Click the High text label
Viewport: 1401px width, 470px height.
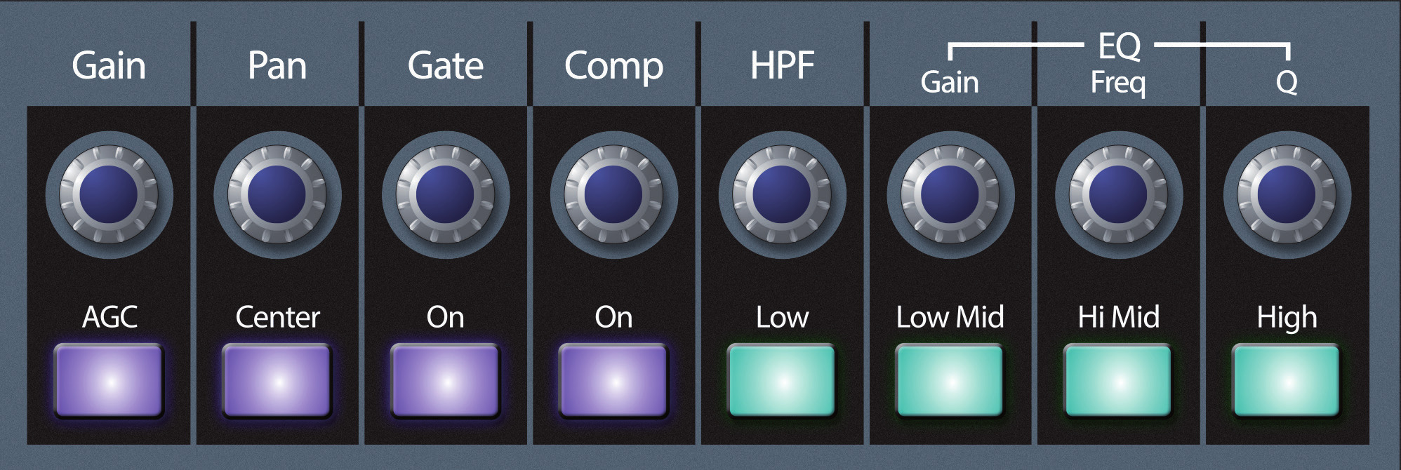pyautogui.click(x=1287, y=318)
